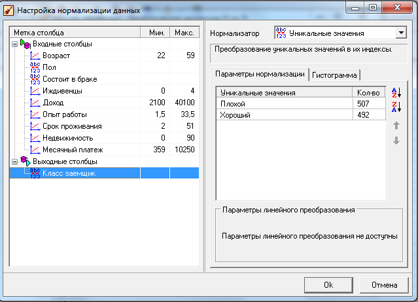The width and height of the screenshot is (418, 302).
Task: Click the 2100 minimum value for Доход
Action: click(x=157, y=103)
